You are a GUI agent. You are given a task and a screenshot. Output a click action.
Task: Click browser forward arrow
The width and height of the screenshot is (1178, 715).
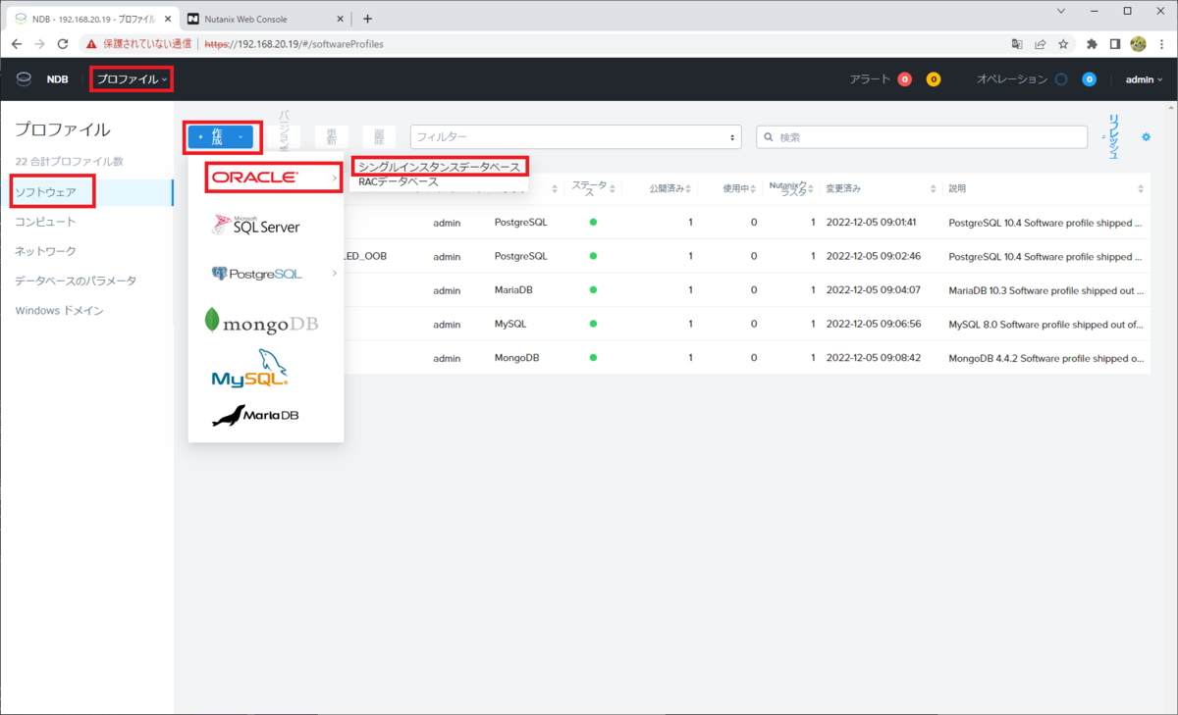[x=40, y=44]
